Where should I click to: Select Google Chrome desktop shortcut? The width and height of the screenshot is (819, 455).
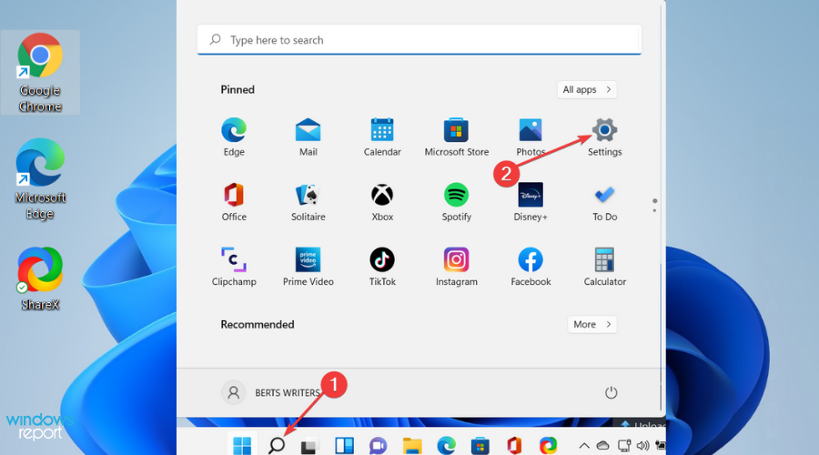tap(40, 72)
